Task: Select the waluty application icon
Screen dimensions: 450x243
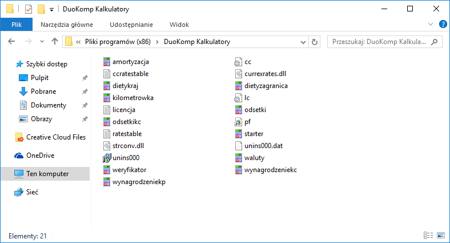Action: point(239,158)
